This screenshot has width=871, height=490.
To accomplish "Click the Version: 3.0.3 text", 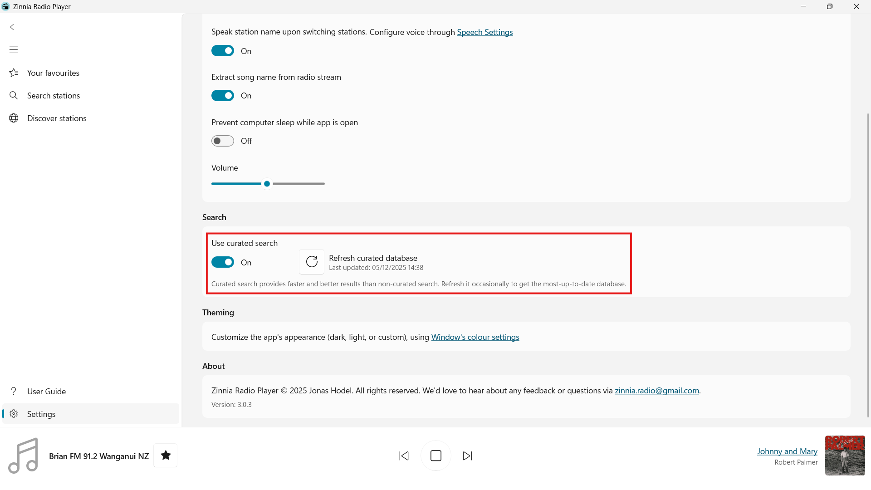I will (231, 405).
